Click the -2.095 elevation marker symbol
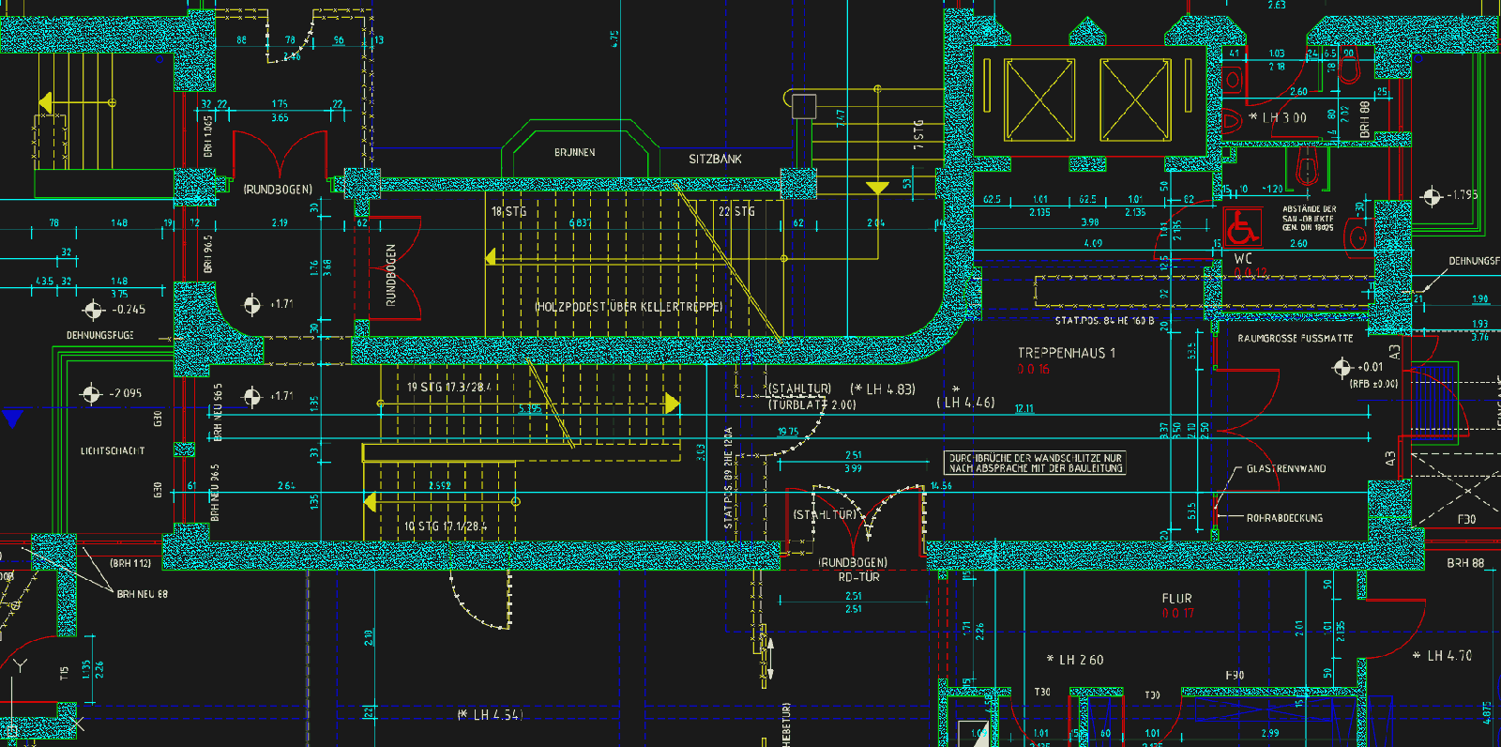The image size is (1501, 747). pos(91,394)
